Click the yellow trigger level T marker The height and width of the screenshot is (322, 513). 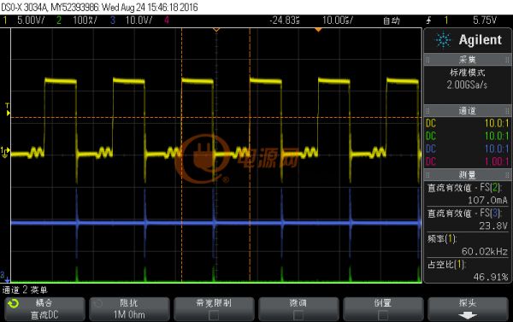click(x=8, y=109)
